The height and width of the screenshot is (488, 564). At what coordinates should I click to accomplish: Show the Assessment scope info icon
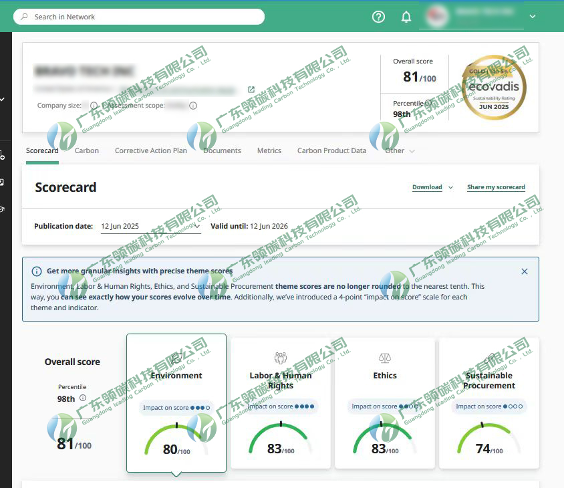[x=193, y=106]
